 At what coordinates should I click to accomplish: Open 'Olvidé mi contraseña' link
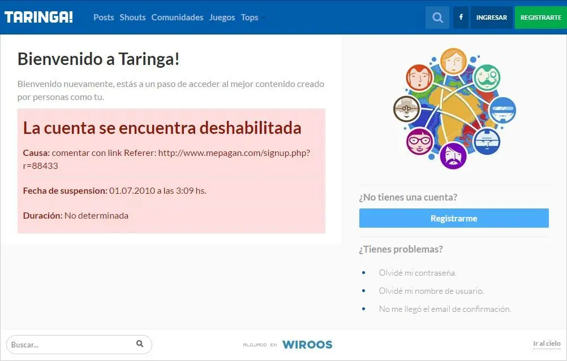(417, 273)
